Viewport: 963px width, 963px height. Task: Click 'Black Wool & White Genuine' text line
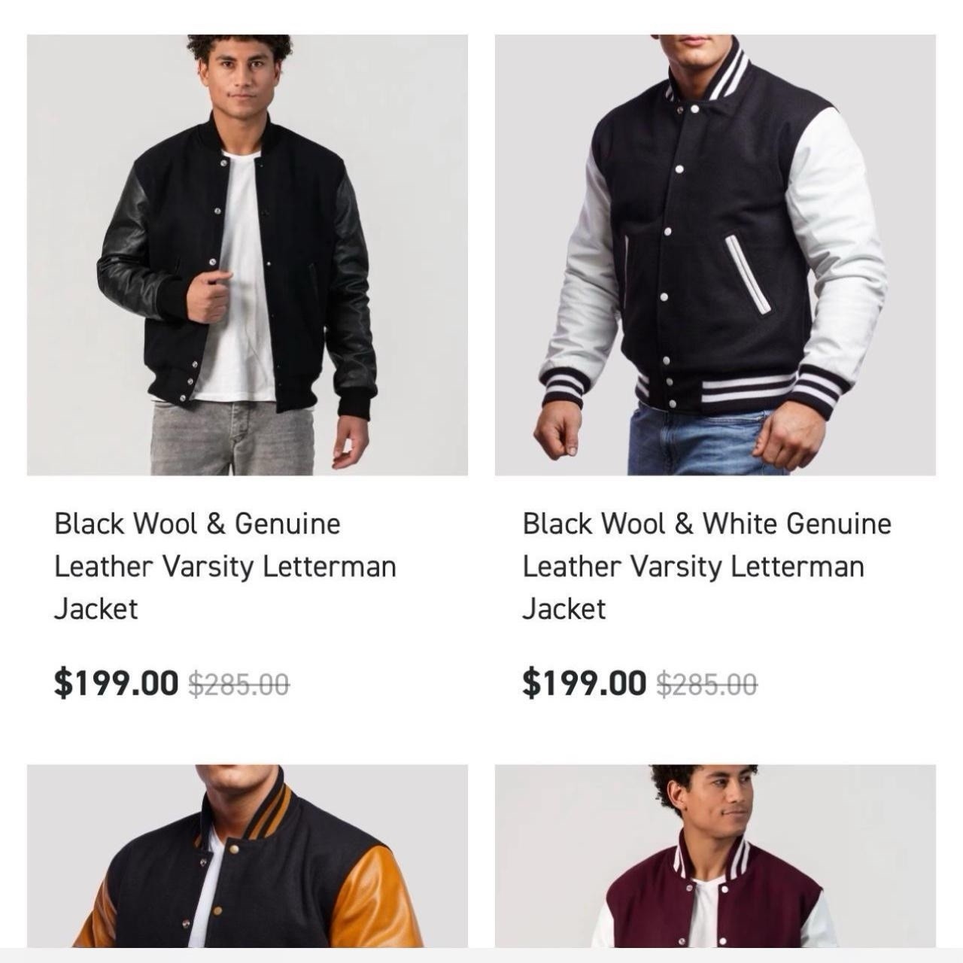(x=706, y=524)
